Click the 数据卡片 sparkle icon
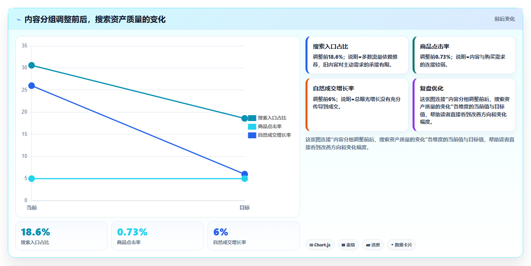Viewport: 531px width, 266px height. click(392, 245)
